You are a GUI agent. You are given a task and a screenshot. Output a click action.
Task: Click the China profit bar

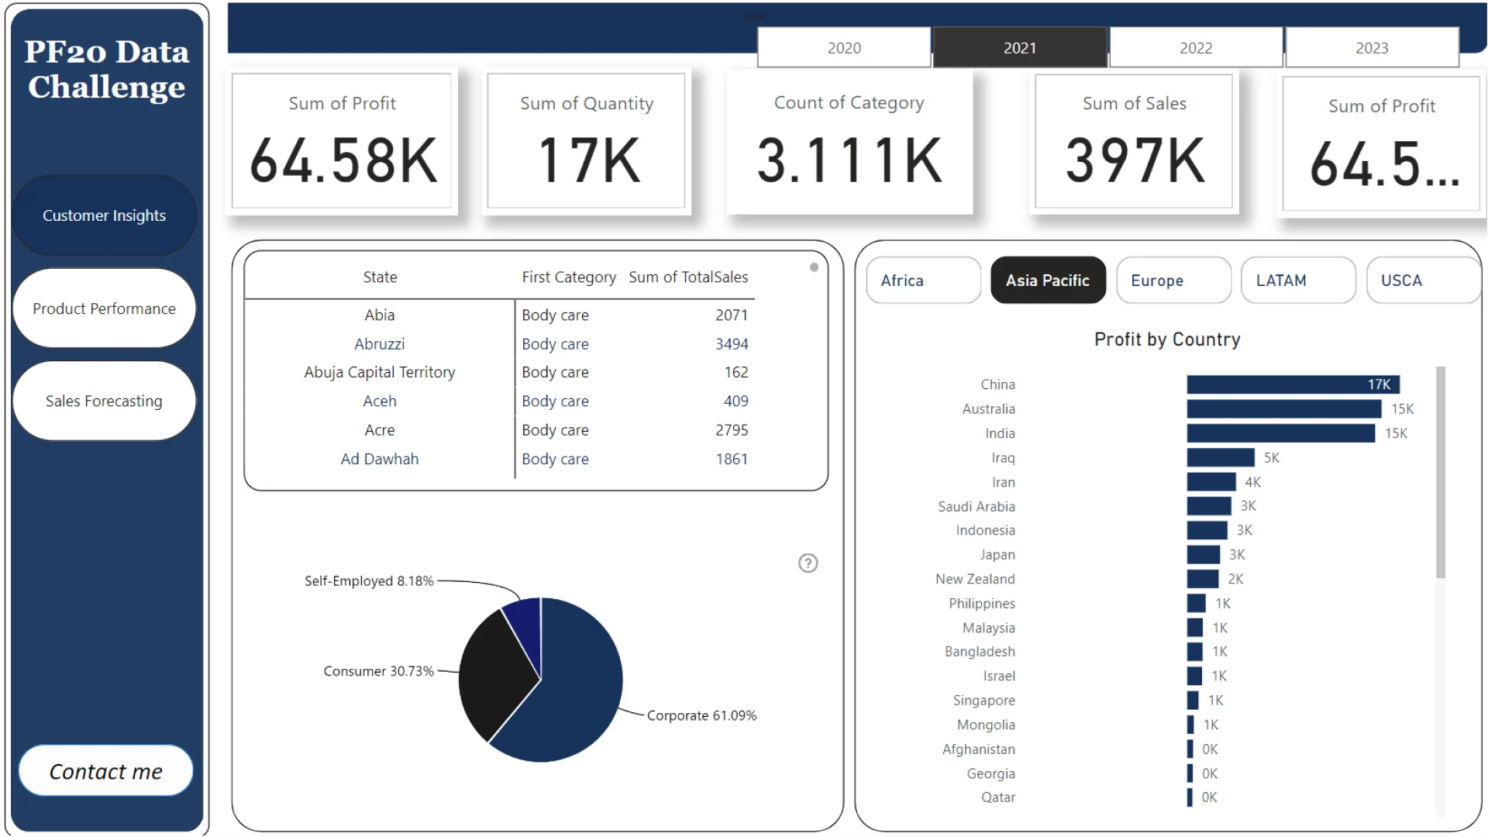pos(1293,384)
